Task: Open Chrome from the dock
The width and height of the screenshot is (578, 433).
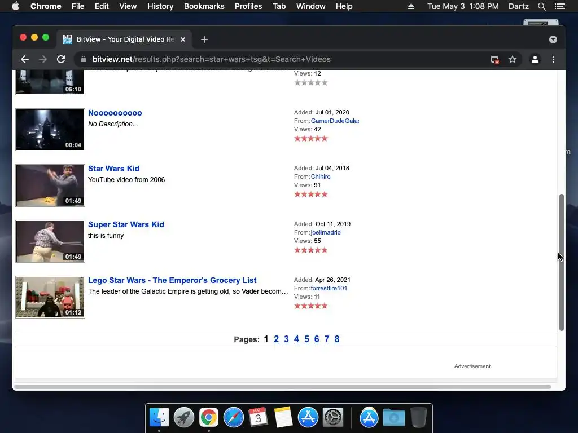Action: pyautogui.click(x=209, y=418)
